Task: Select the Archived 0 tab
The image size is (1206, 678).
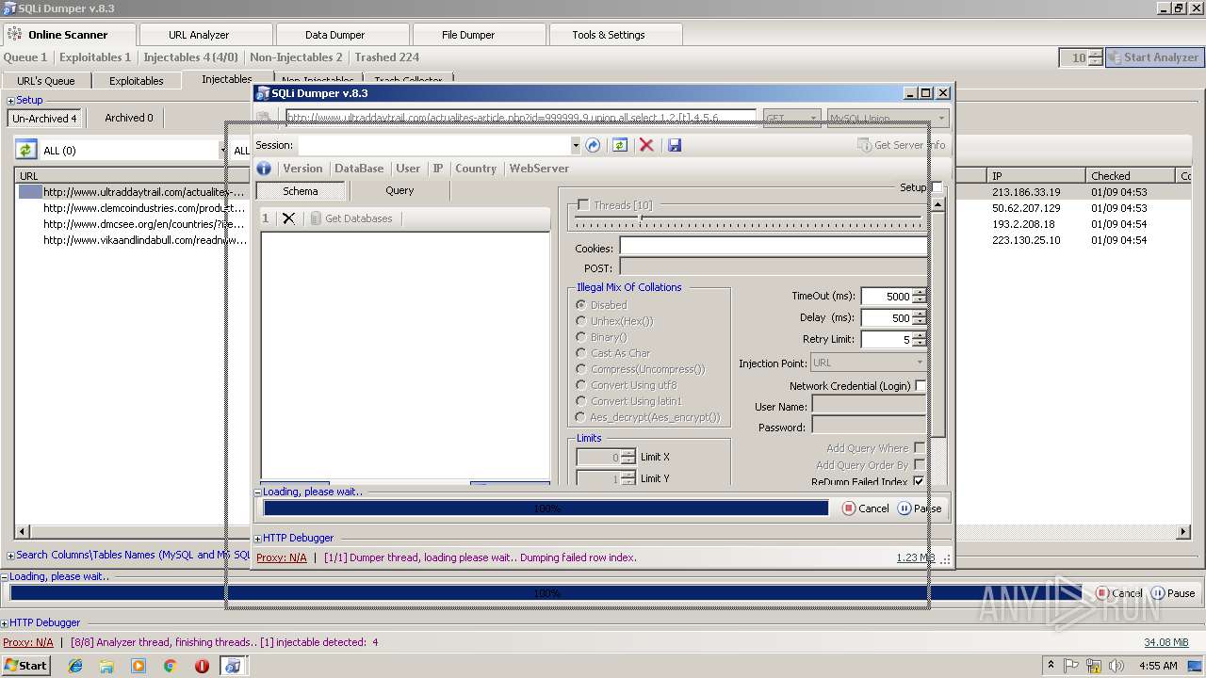Action: click(x=129, y=118)
